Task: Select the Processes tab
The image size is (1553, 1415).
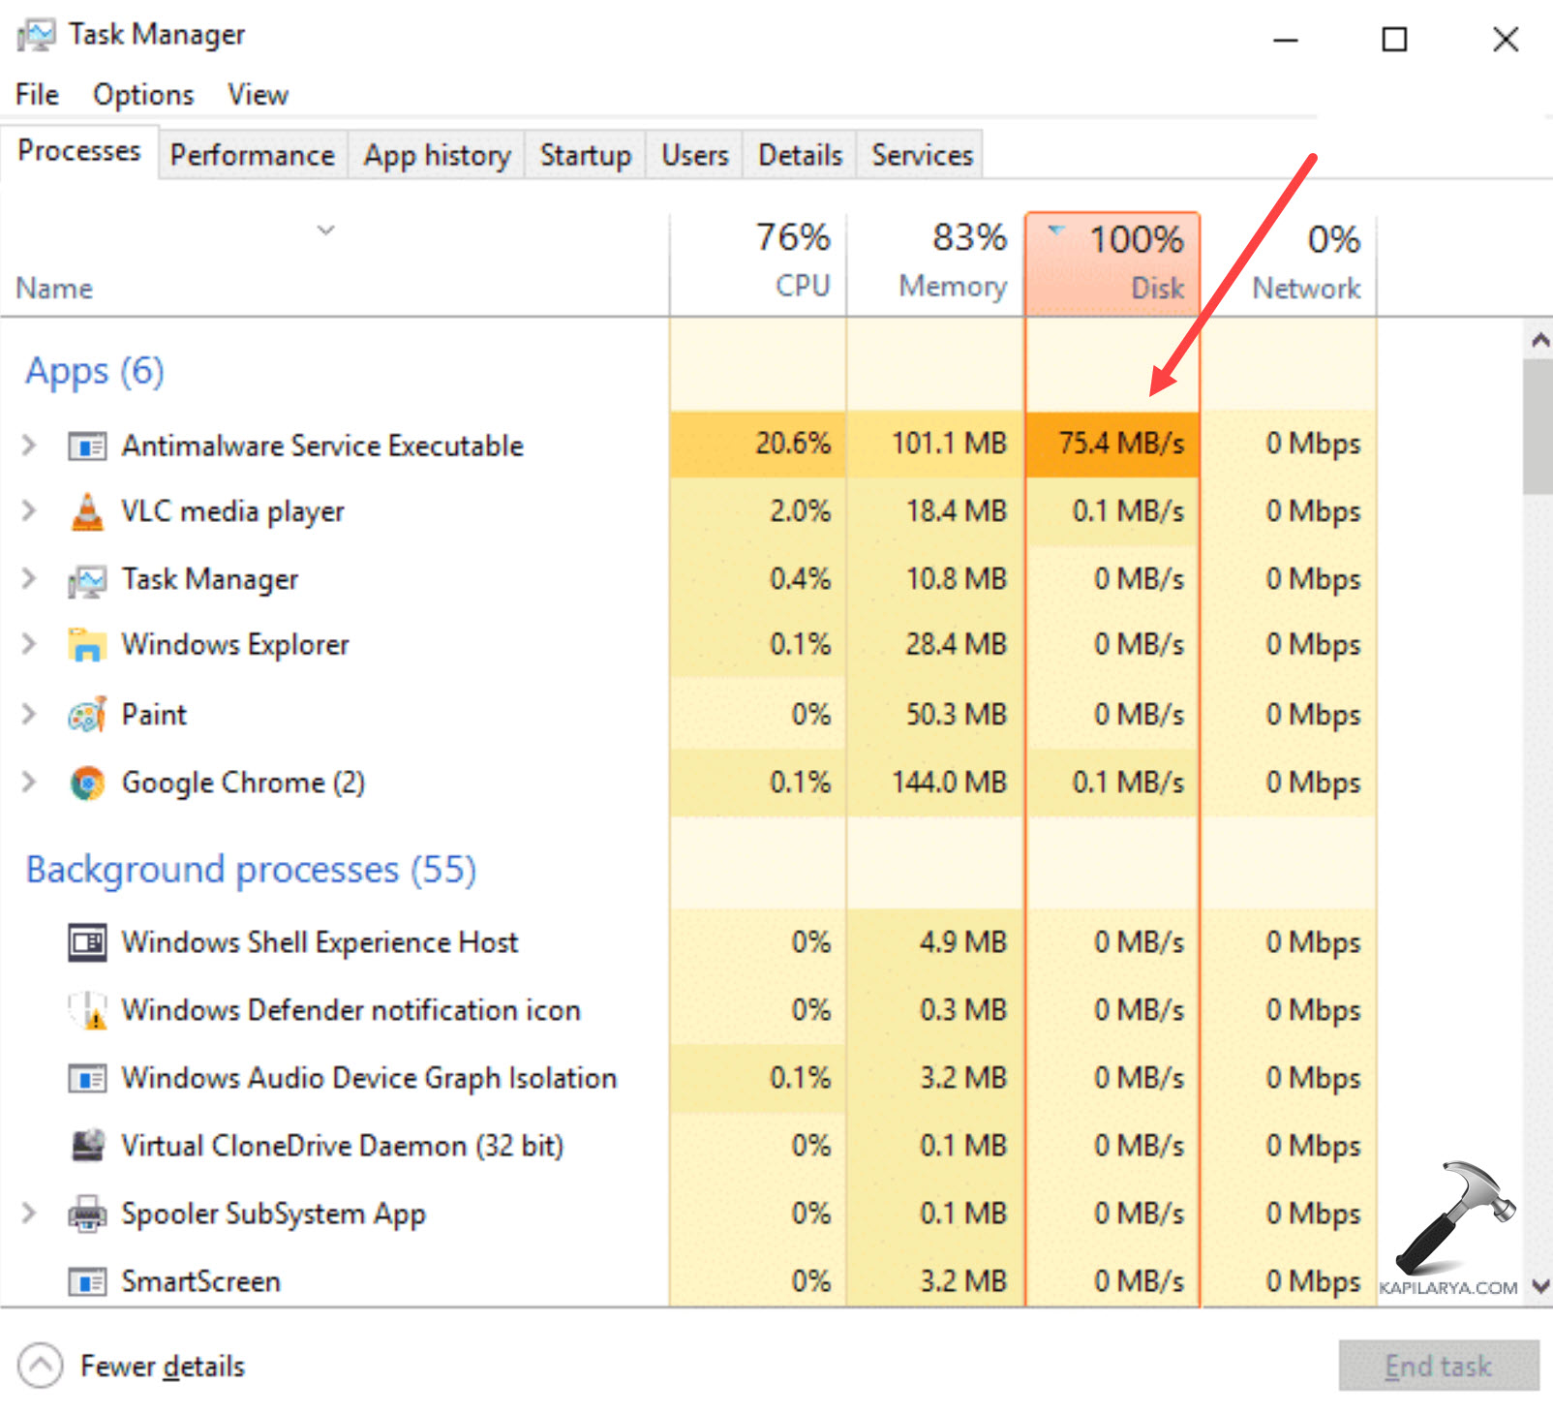Action: pos(79,151)
